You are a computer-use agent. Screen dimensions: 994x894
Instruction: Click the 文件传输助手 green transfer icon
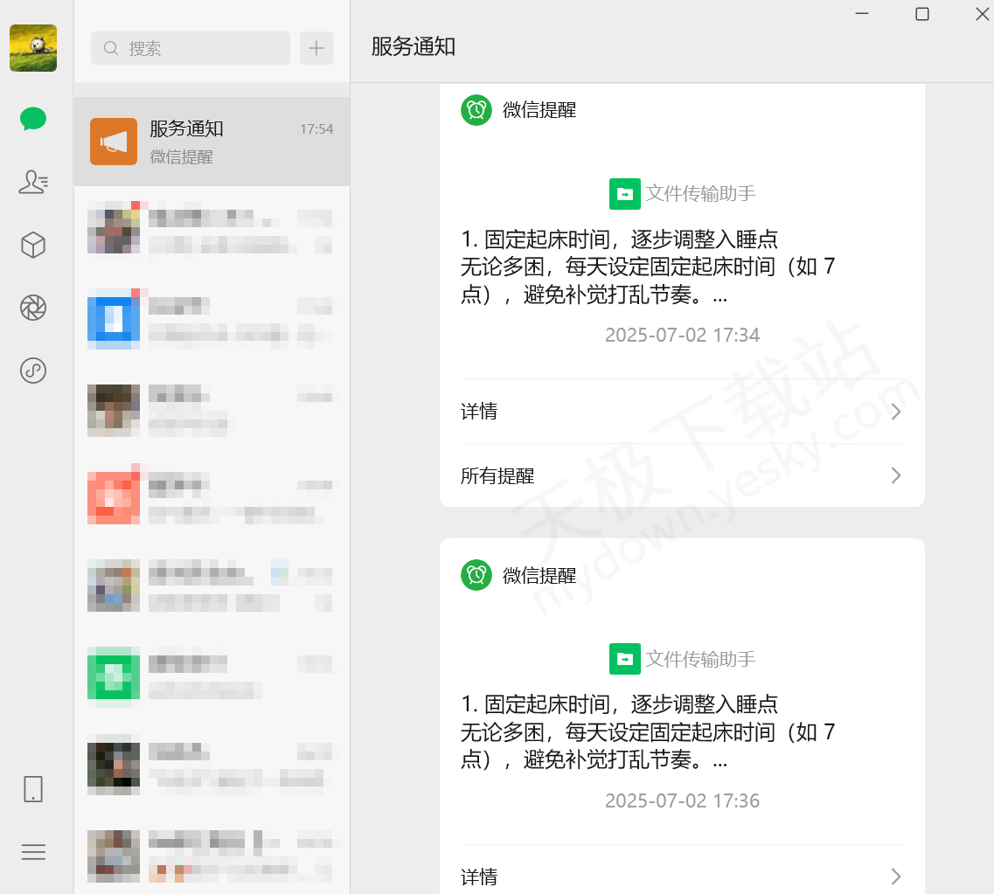[625, 193]
